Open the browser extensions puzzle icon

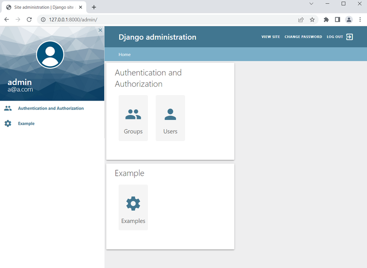(326, 20)
